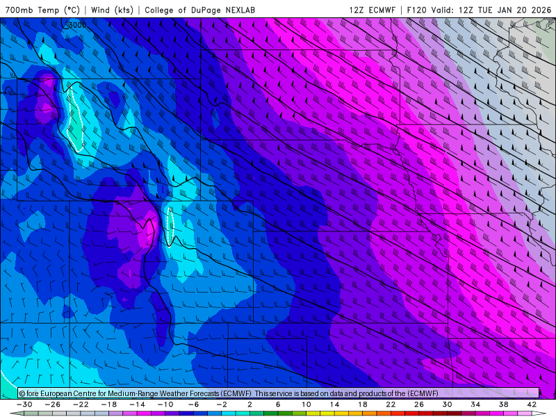The height and width of the screenshot is (417, 556).
Task: Click the "14" color scale label
Action: (x=334, y=404)
